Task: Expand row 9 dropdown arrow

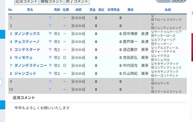Action: pos(50,81)
